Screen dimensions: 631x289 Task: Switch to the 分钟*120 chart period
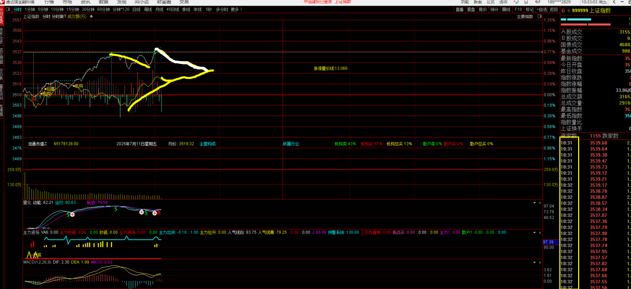[121, 10]
